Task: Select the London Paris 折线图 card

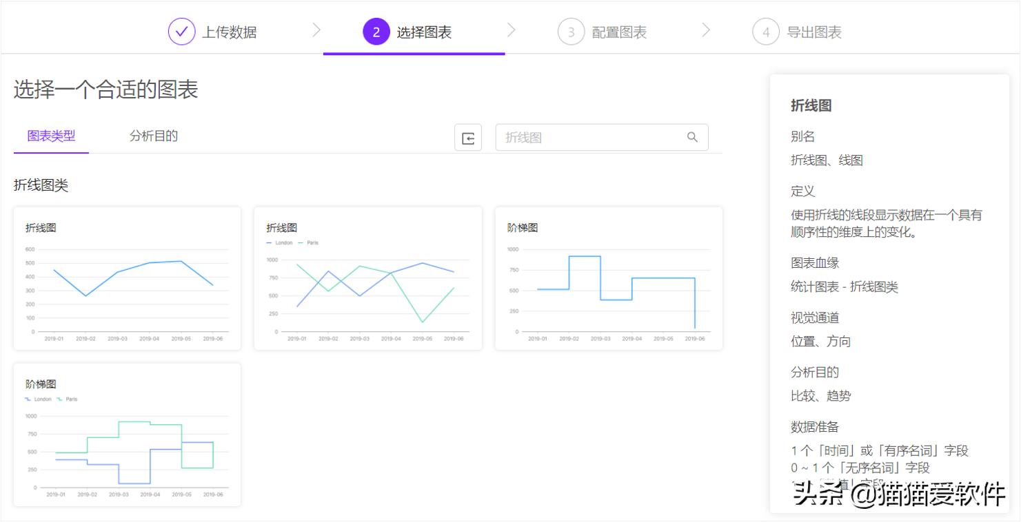Action: tap(367, 278)
